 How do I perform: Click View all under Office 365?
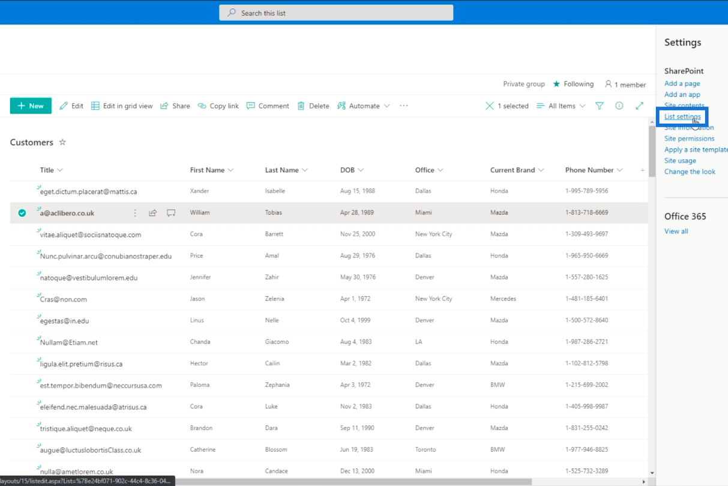676,231
